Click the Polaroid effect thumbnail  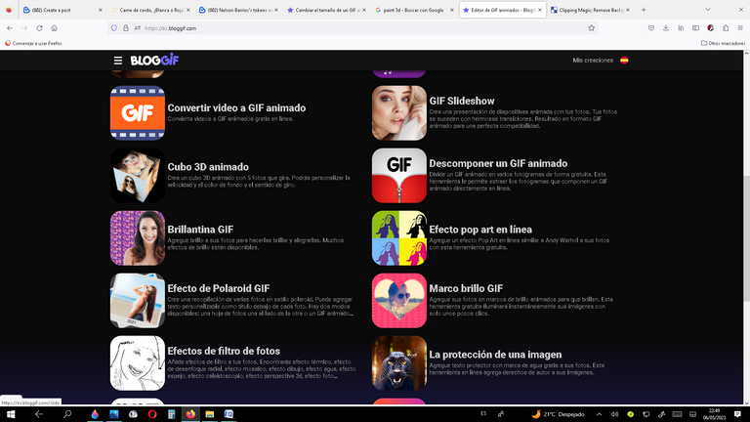coord(138,301)
